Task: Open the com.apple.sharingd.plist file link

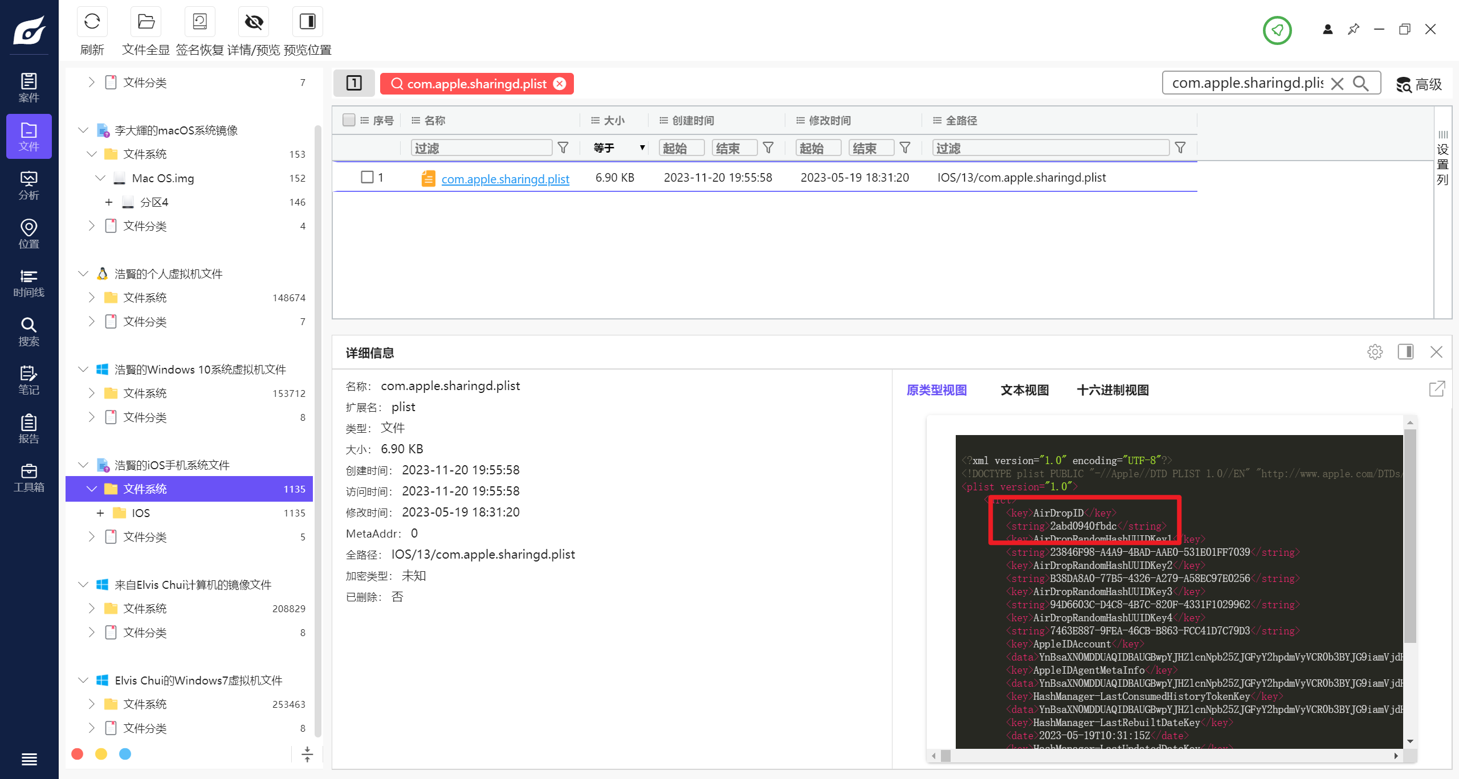Action: coord(505,179)
